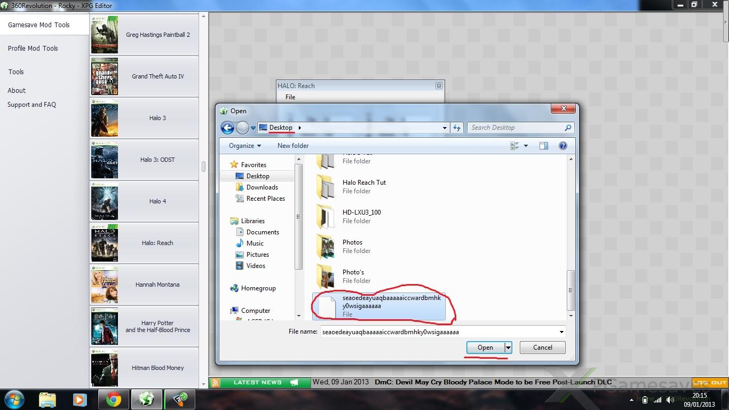Select Downloads in the navigation pane
The height and width of the screenshot is (410, 729).
[262, 187]
